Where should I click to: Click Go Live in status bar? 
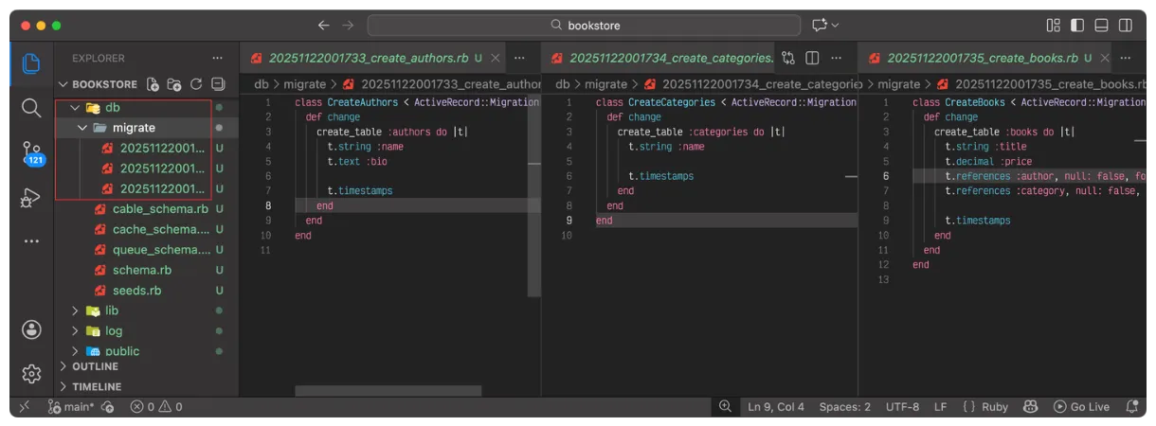click(1081, 407)
